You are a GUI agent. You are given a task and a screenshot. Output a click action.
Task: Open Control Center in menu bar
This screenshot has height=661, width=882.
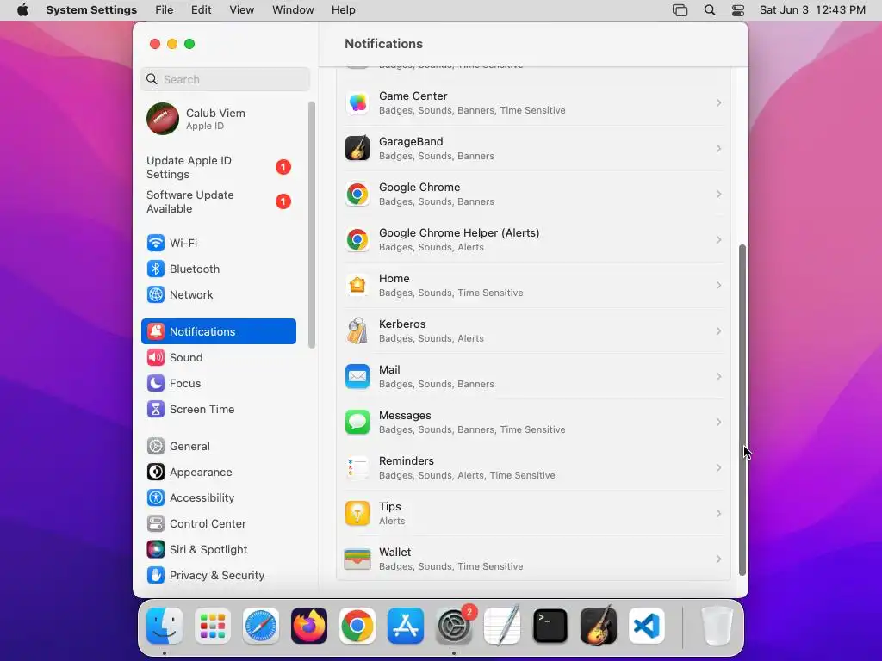738,10
